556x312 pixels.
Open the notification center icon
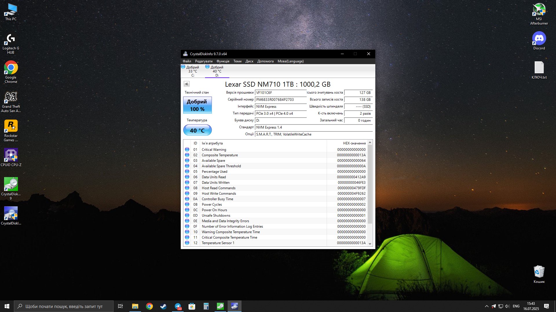546,306
